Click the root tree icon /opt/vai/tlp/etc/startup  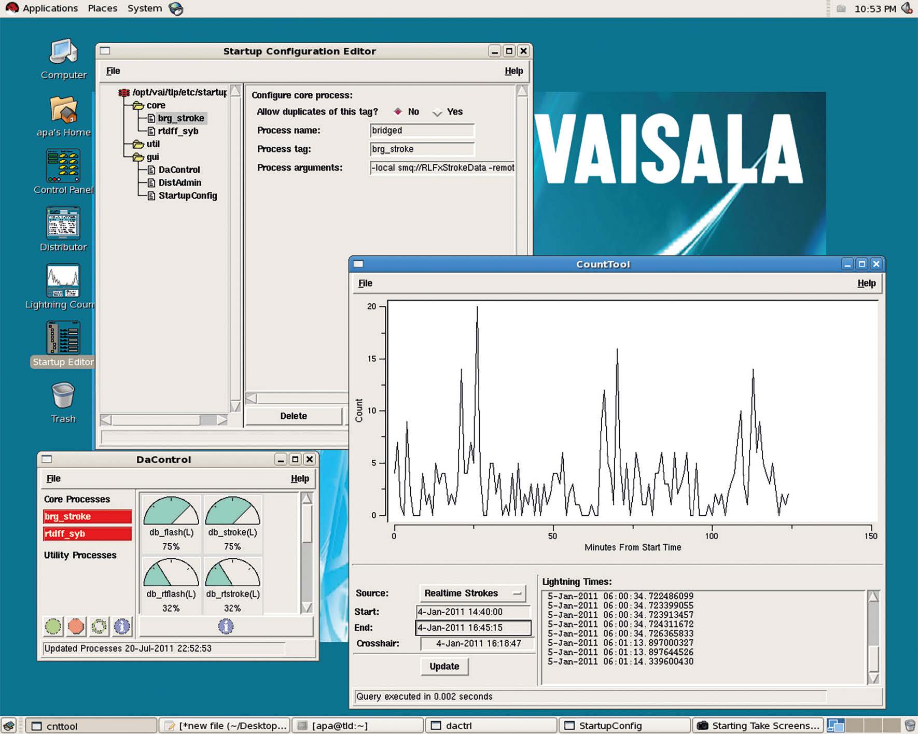124,93
